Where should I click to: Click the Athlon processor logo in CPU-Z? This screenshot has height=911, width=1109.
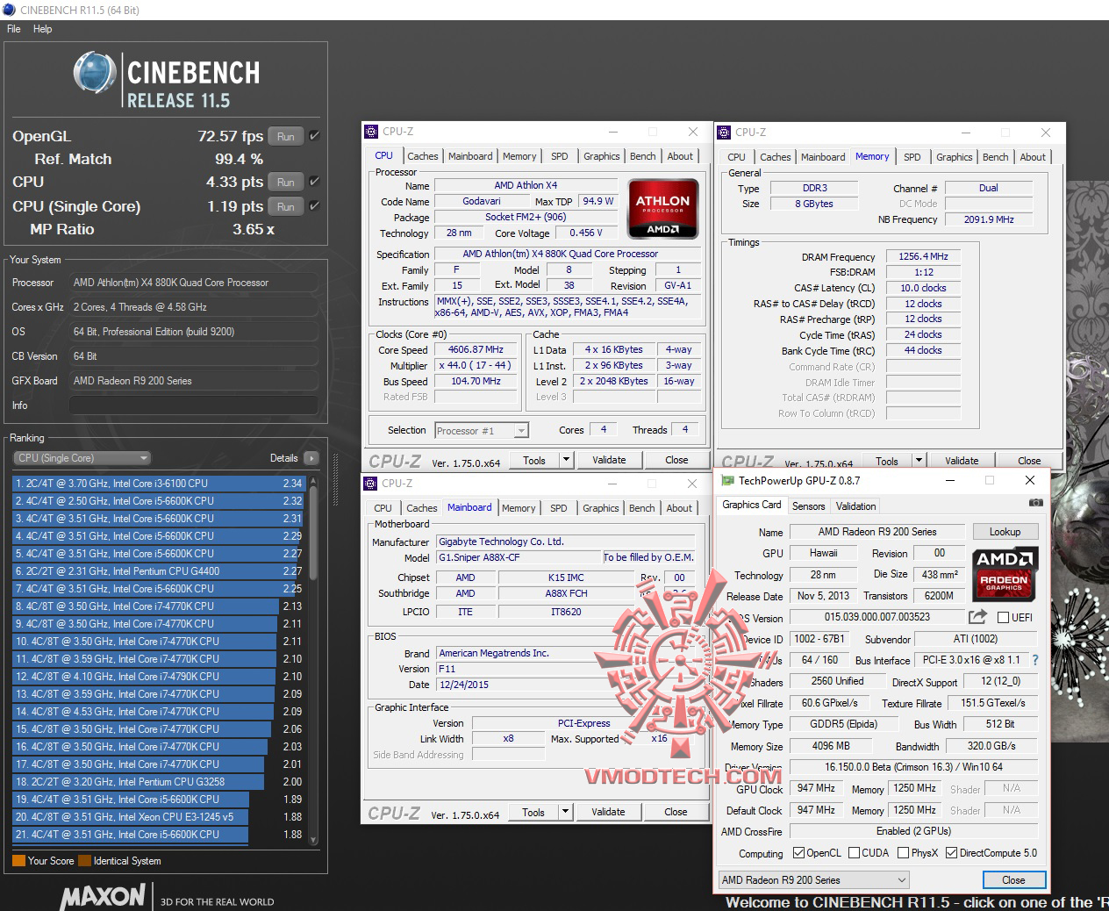click(662, 209)
